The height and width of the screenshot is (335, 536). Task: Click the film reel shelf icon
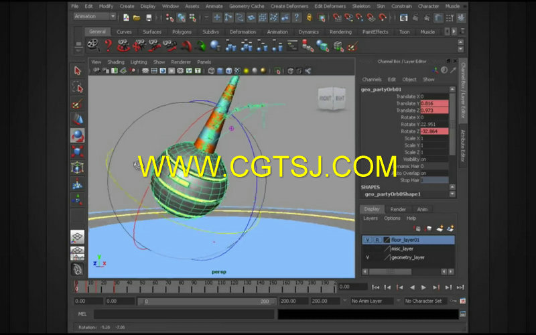tap(92, 46)
